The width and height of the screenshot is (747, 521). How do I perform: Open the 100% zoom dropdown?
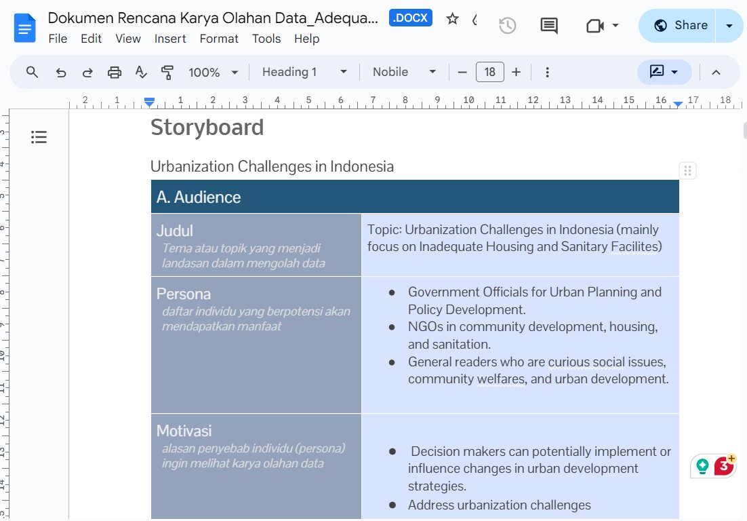pyautogui.click(x=213, y=73)
